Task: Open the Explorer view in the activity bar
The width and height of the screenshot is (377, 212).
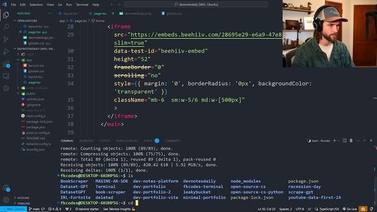Action: 6,15
